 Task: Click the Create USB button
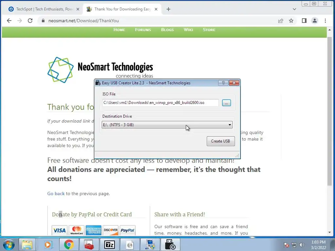tap(220, 141)
